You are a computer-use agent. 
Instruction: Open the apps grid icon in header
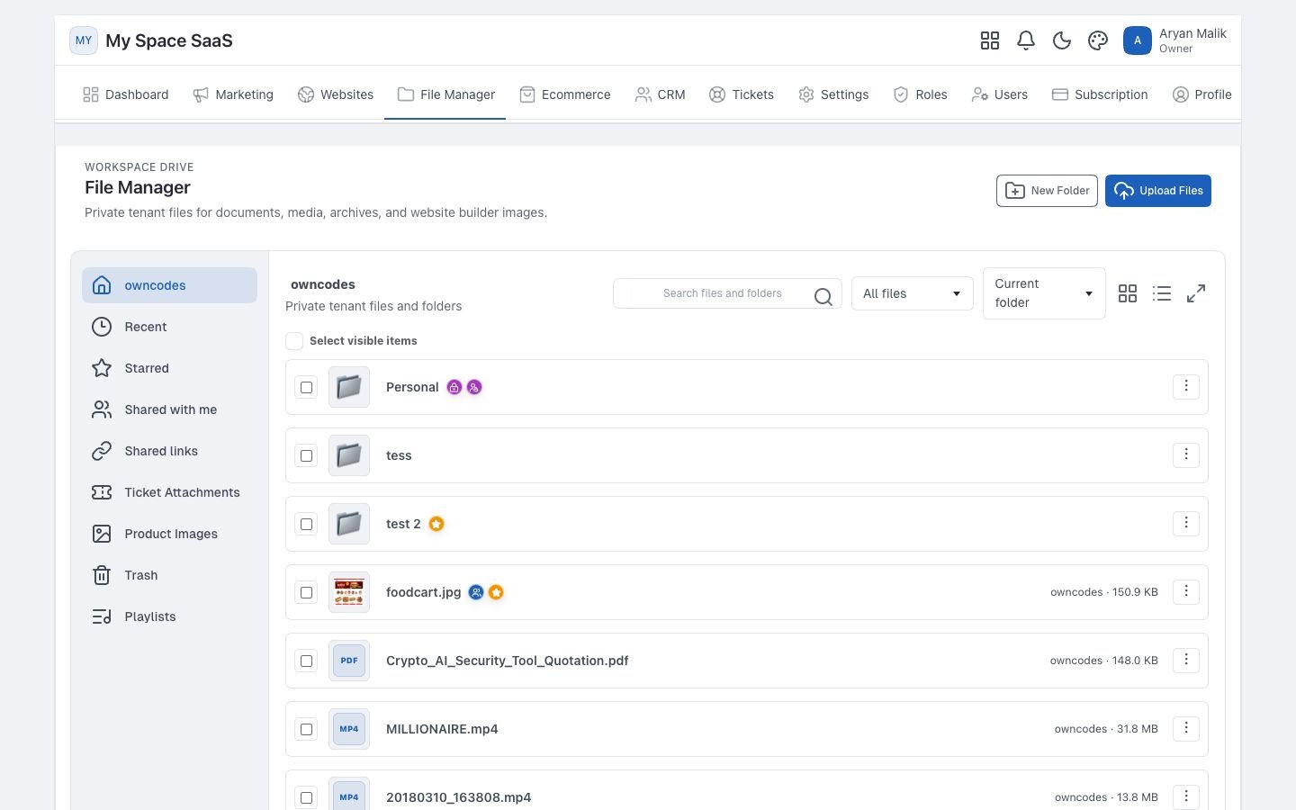[990, 40]
